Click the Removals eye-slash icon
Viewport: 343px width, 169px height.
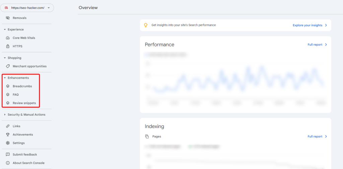tap(8, 18)
